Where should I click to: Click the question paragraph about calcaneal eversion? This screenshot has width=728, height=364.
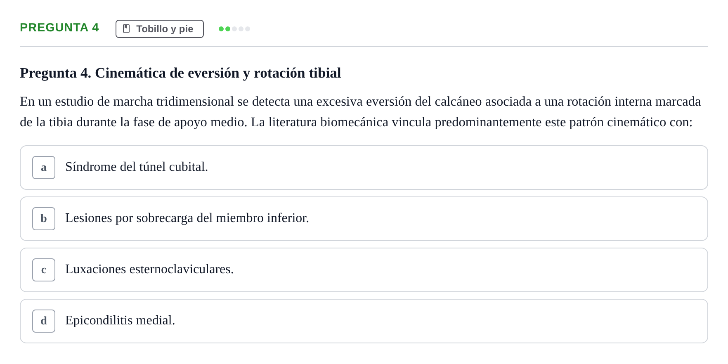[360, 112]
